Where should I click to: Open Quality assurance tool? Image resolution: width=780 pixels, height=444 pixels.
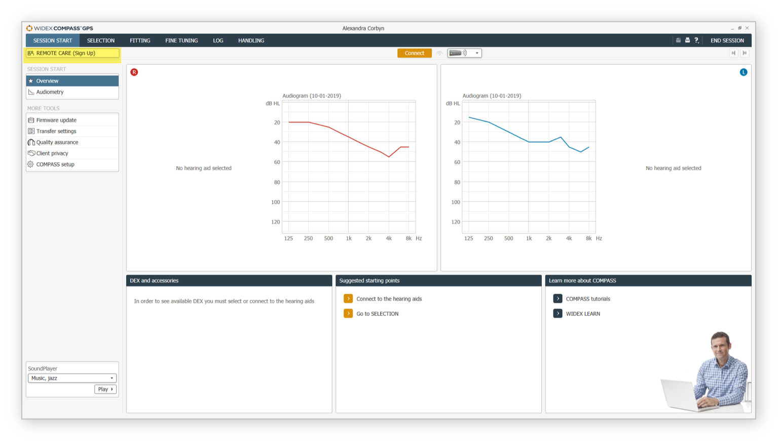(x=72, y=142)
